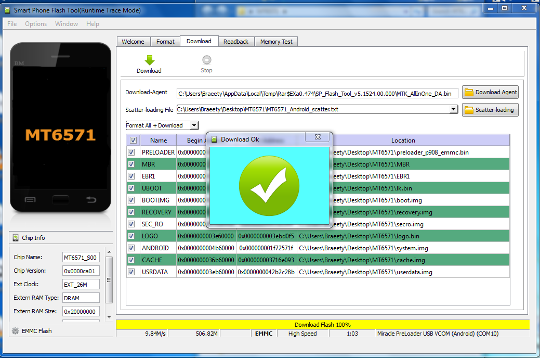The height and width of the screenshot is (358, 540).
Task: Uncheck the EBR1 checkbox
Action: [x=131, y=176]
